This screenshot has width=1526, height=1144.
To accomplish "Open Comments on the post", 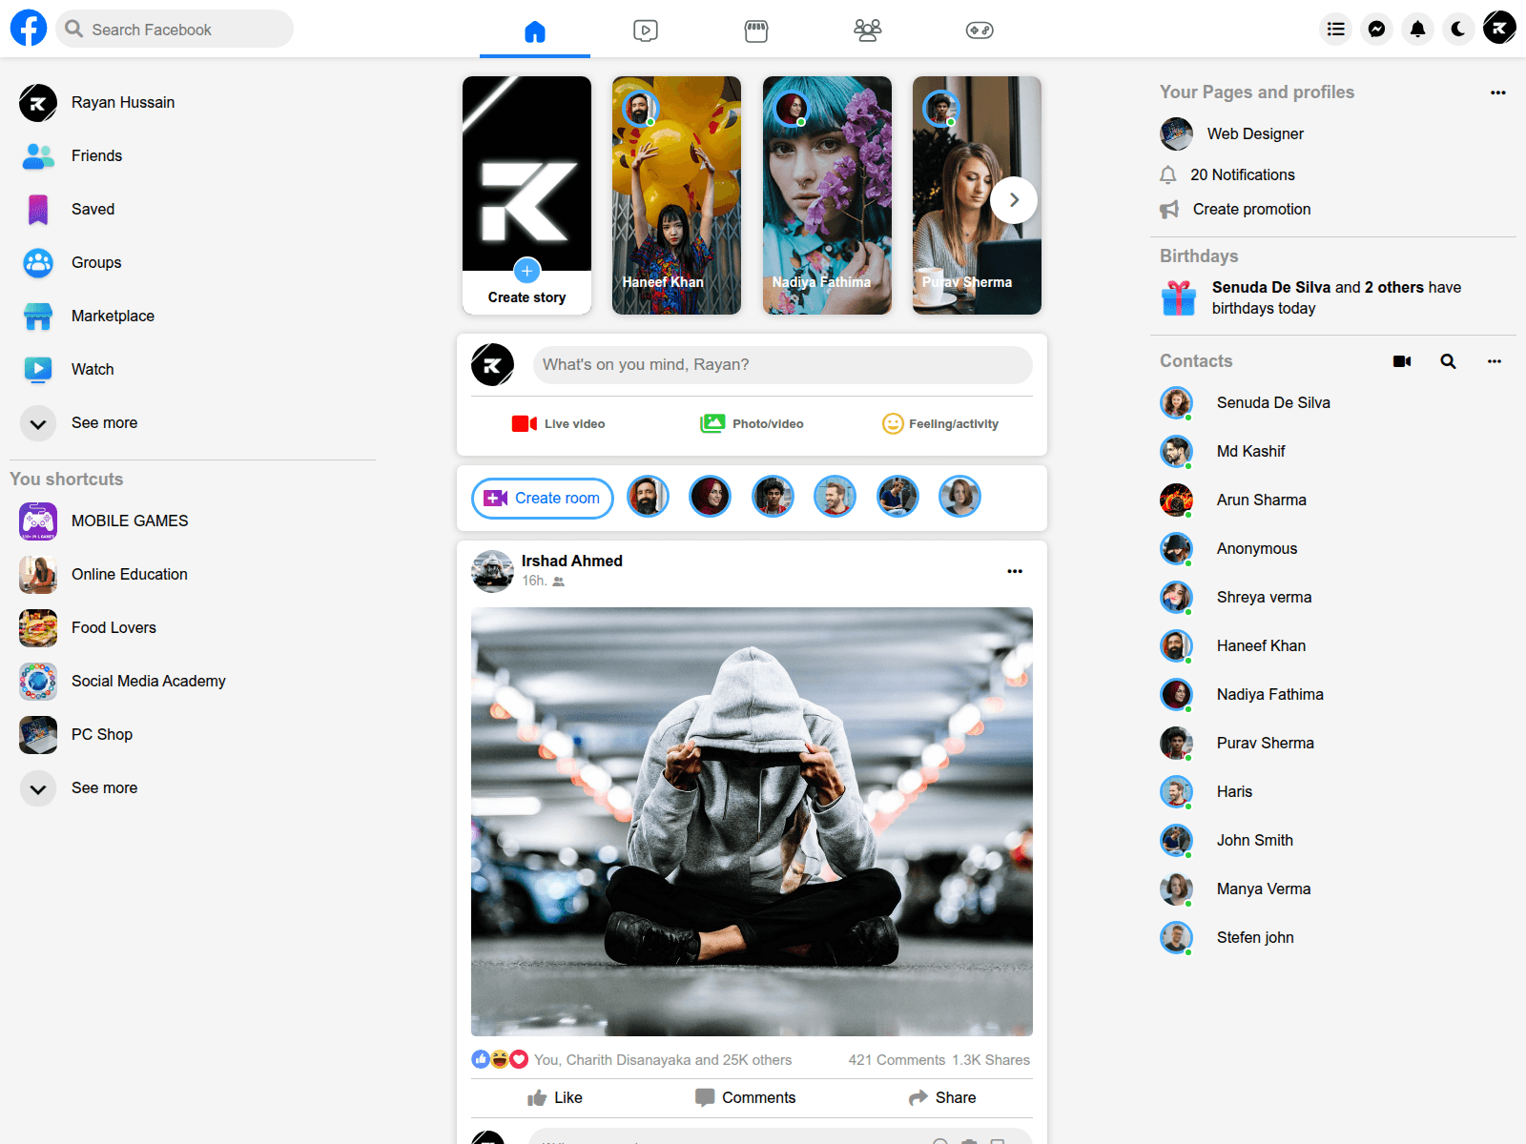I will tap(745, 1097).
